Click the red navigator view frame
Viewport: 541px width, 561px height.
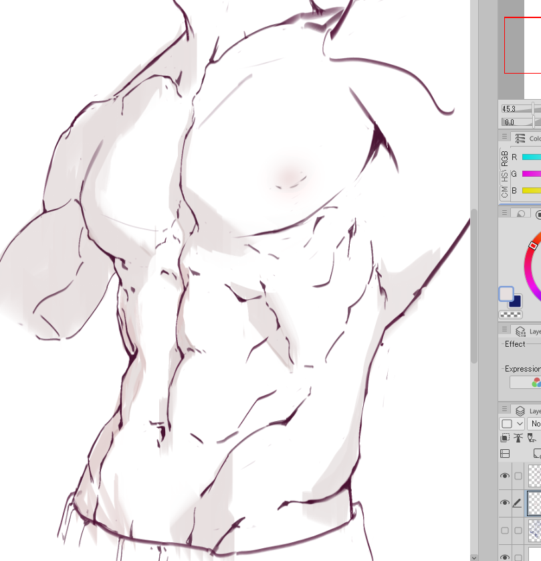pos(522,45)
